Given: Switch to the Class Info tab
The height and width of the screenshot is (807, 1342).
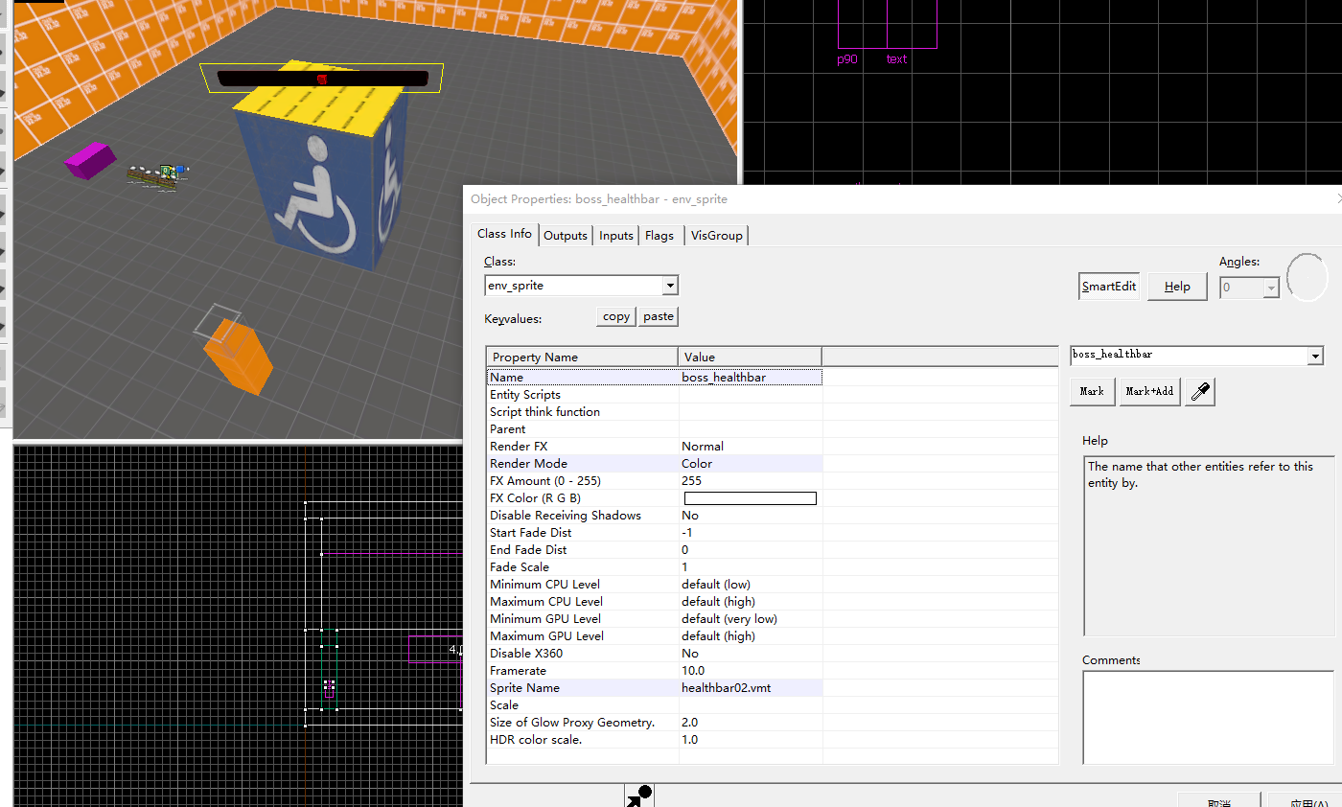Looking at the screenshot, I should pos(504,234).
